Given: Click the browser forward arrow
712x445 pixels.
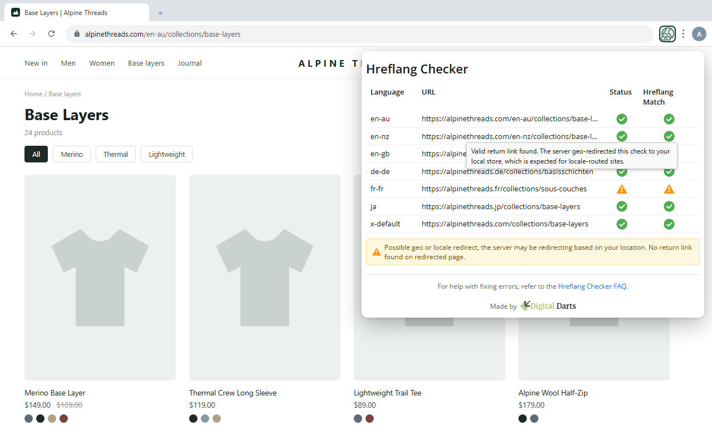Looking at the screenshot, I should (x=32, y=34).
